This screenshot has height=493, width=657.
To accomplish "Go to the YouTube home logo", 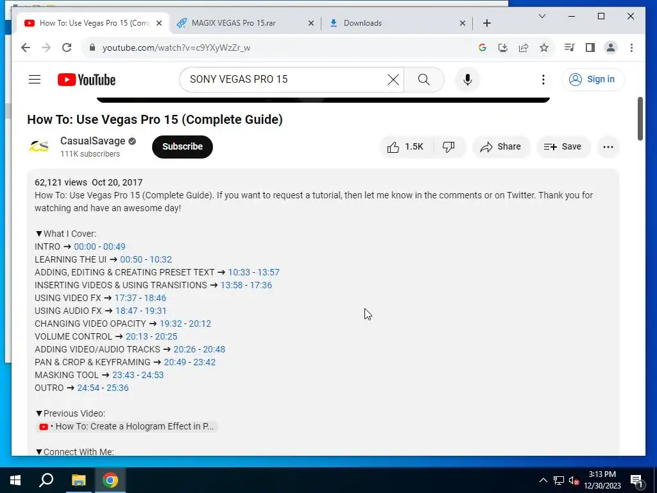I will point(87,80).
